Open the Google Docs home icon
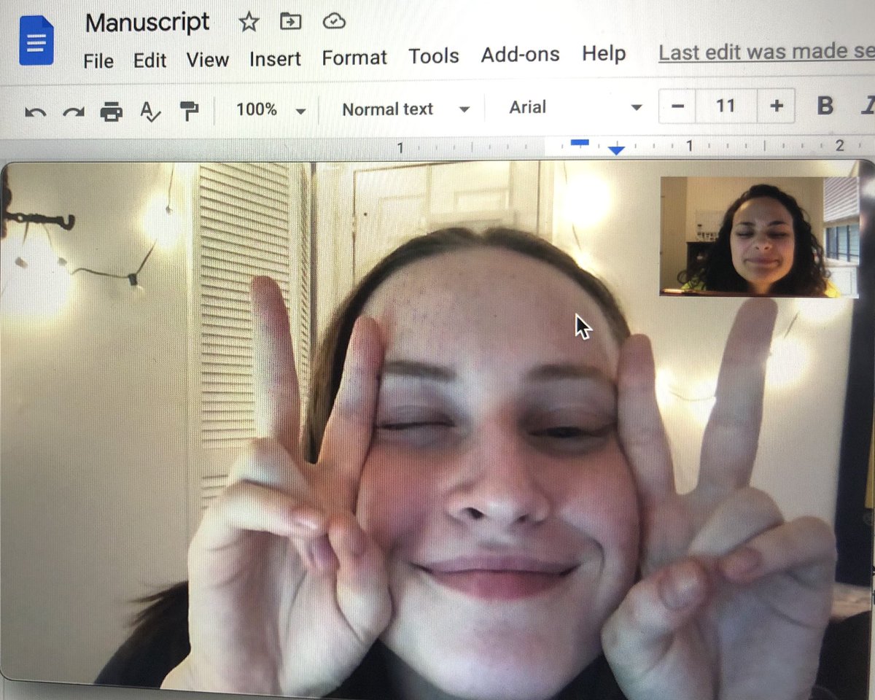The image size is (875, 700). pyautogui.click(x=36, y=41)
